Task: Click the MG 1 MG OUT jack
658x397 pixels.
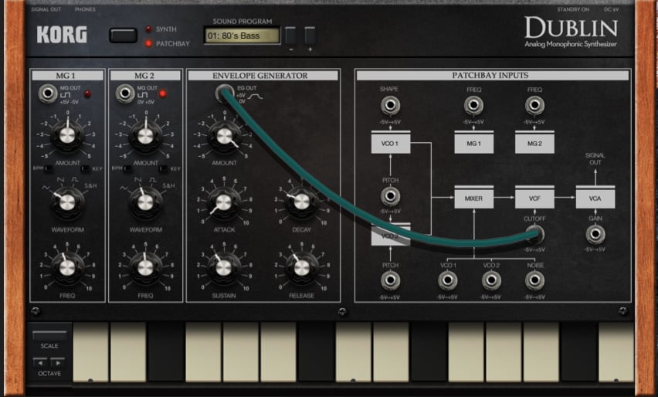Action: 47,93
